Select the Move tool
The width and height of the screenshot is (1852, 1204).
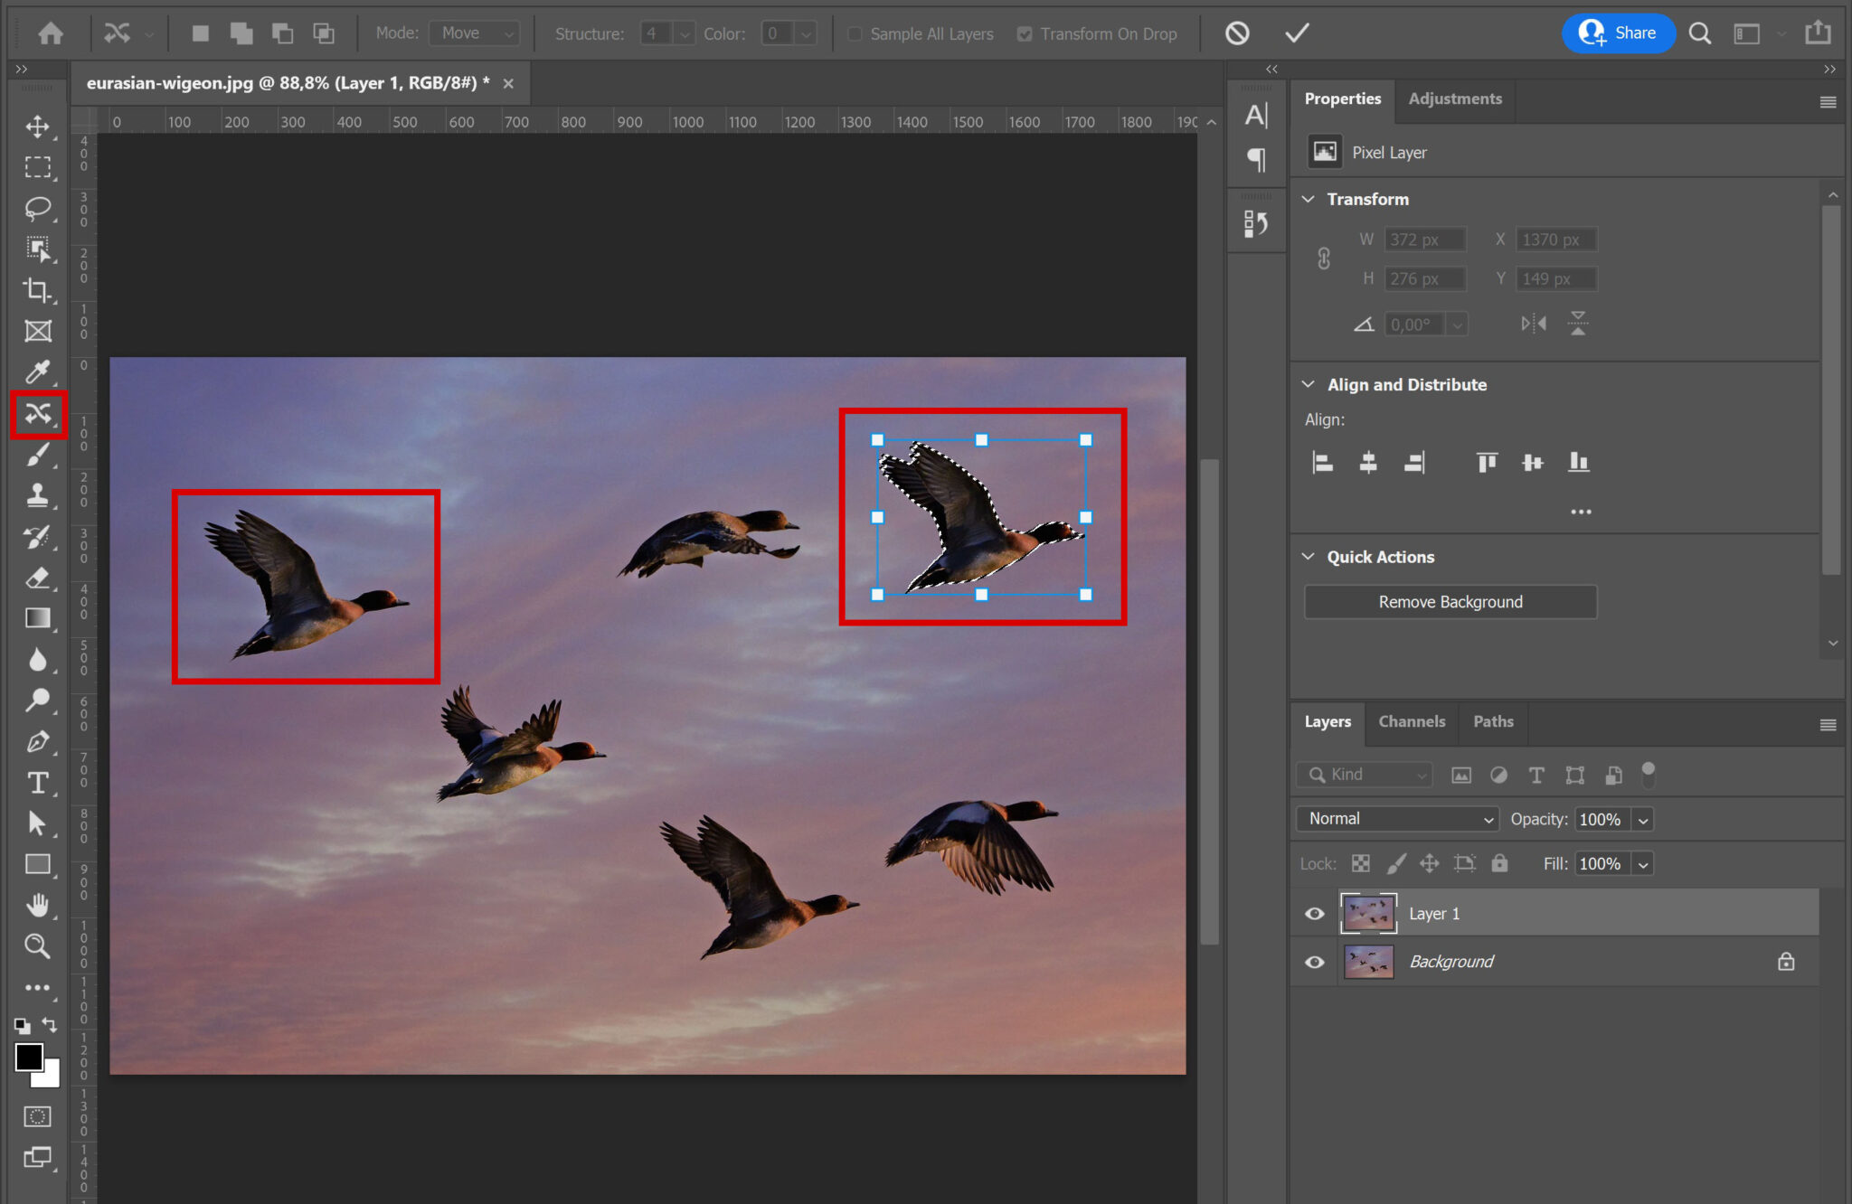pos(38,127)
